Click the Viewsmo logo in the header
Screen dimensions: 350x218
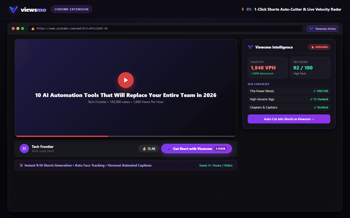(28, 10)
